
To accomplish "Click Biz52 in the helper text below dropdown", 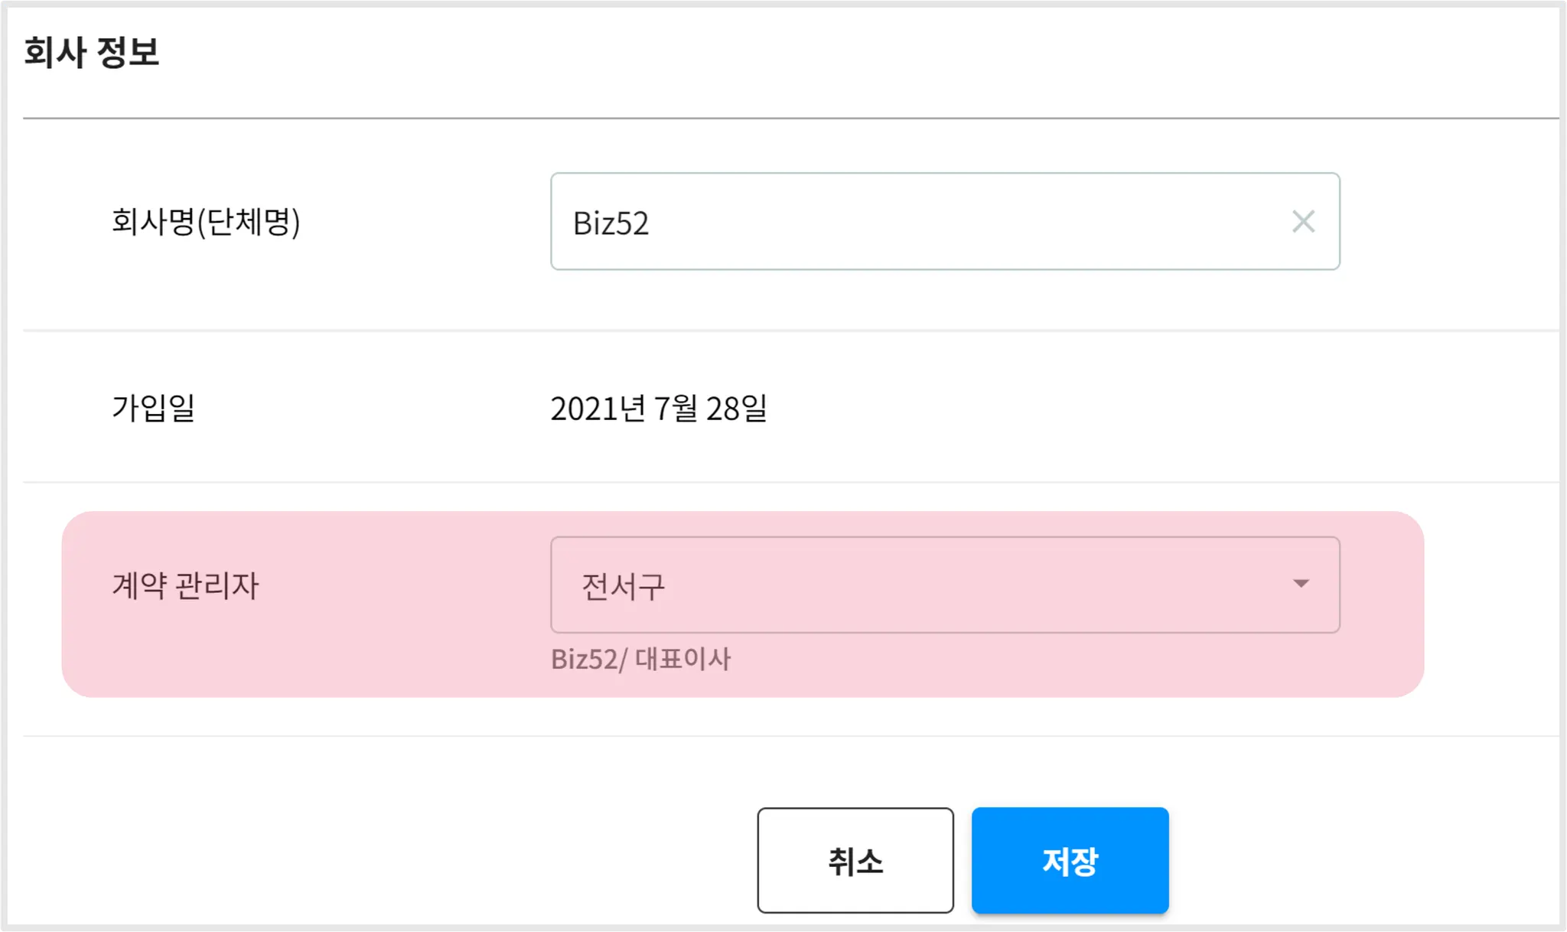I will pos(585,660).
